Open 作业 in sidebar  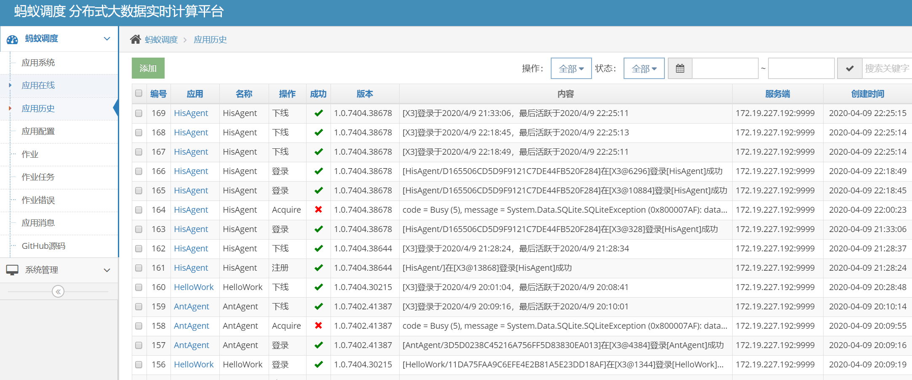click(30, 154)
